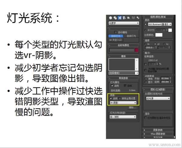
Task: Click the 结束 200.0mm spinner arrows
Action: tap(170, 82)
